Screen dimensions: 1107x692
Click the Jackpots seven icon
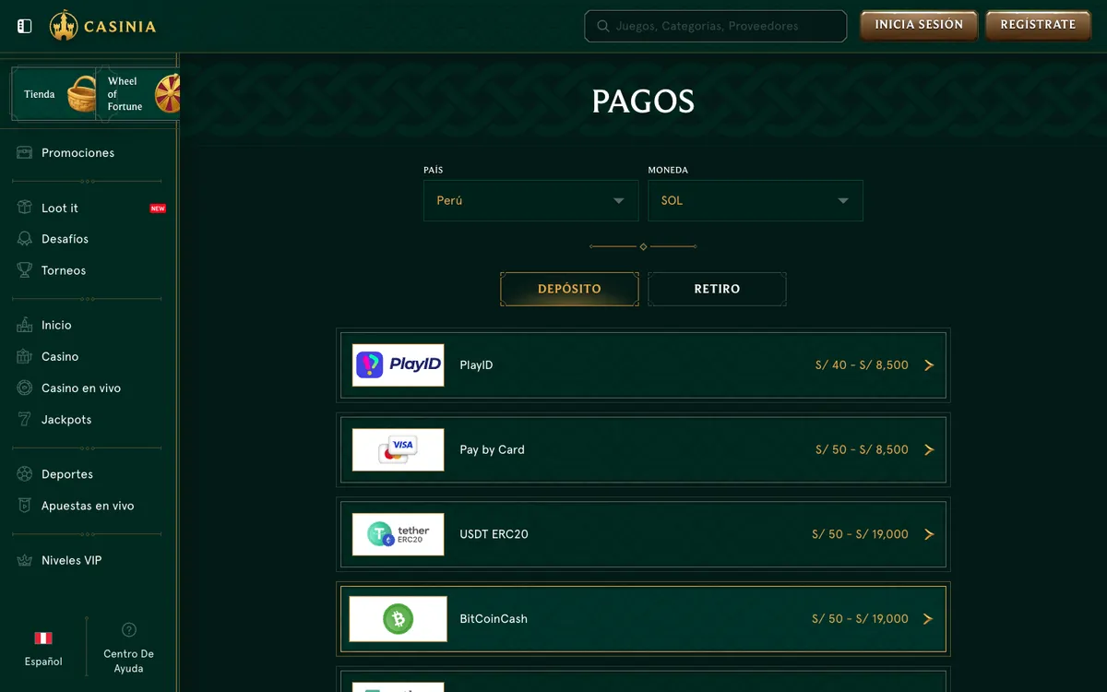click(x=25, y=419)
